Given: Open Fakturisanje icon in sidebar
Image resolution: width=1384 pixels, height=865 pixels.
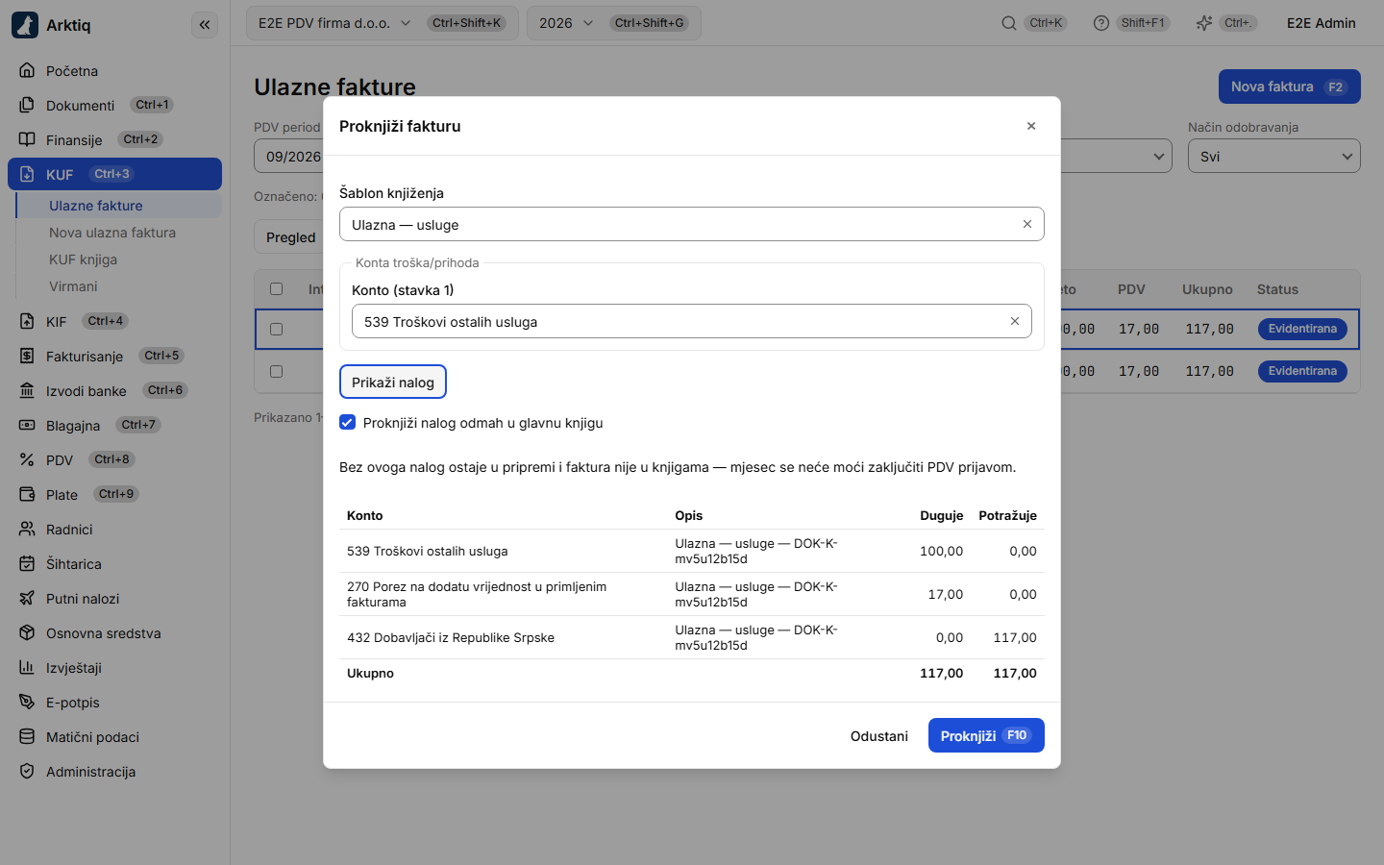Looking at the screenshot, I should pos(27,356).
